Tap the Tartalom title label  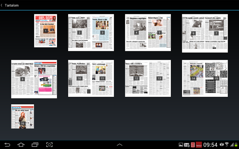[x=12, y=5]
